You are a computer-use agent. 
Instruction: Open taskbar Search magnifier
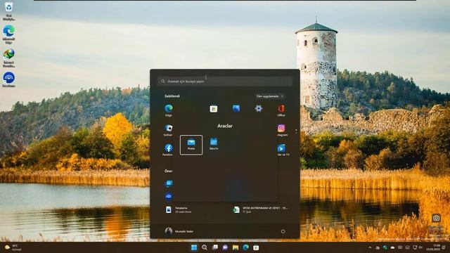(x=205, y=247)
